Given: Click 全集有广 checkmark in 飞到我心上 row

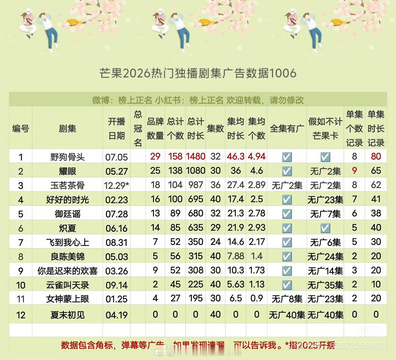Looking at the screenshot, I should 287,242.
